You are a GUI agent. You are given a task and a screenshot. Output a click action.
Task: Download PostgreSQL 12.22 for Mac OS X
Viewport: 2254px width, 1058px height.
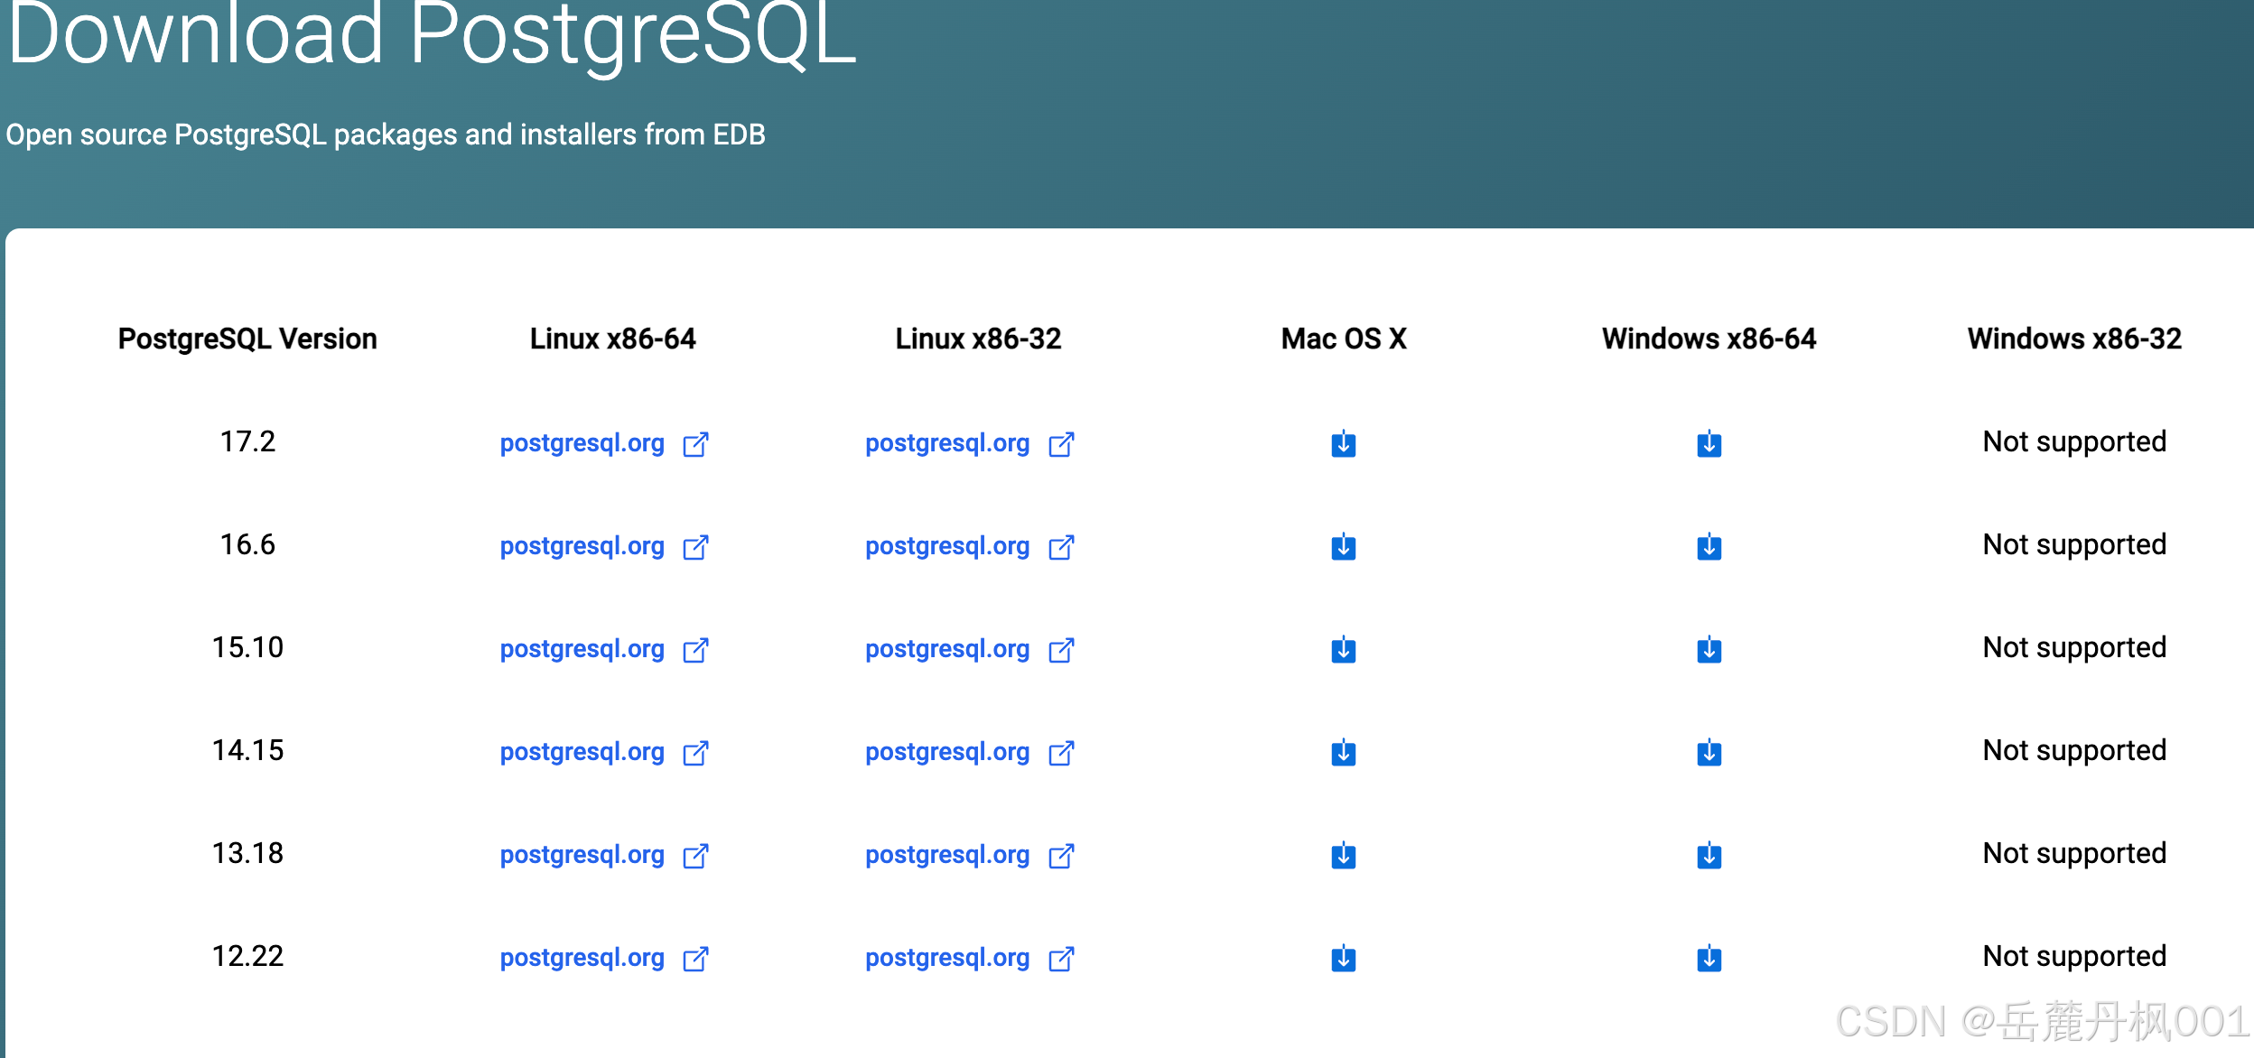1344,958
